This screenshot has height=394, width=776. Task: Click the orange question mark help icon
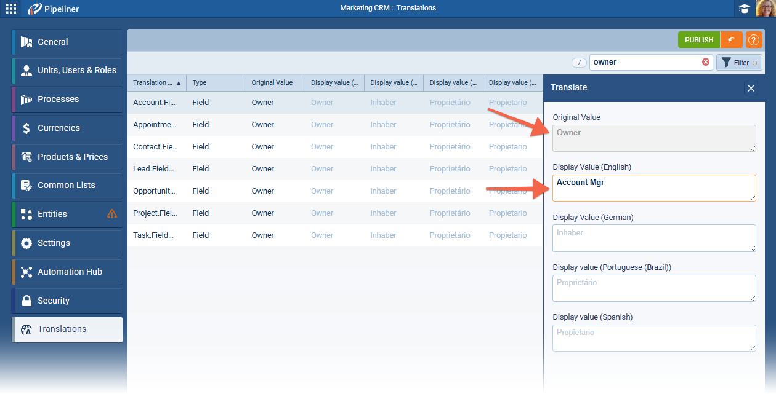[754, 40]
